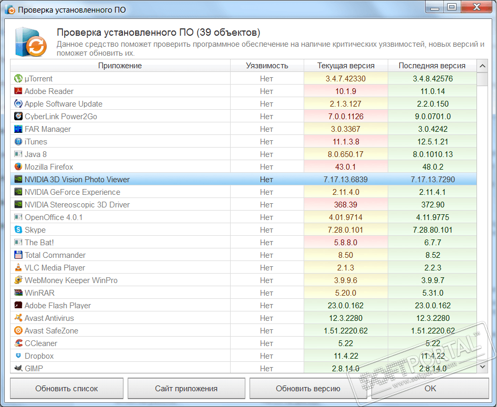Select the WinRAR row name

tap(39, 293)
